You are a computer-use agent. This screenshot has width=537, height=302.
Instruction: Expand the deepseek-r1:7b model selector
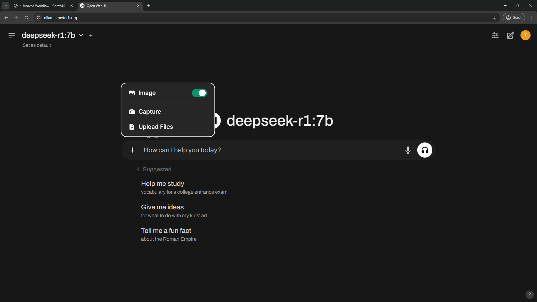tap(81, 35)
